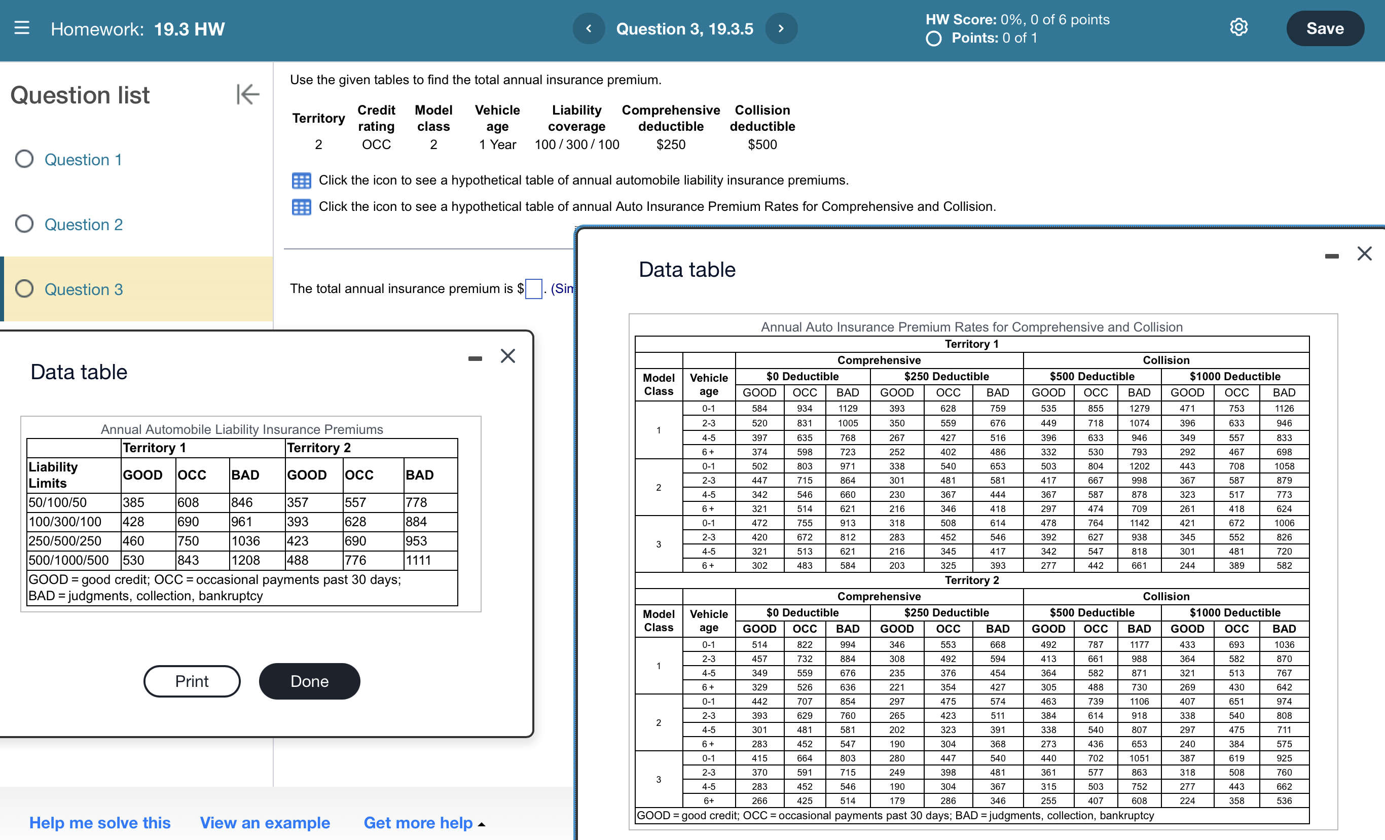Open comprehensive and collision table icon

click(301, 207)
